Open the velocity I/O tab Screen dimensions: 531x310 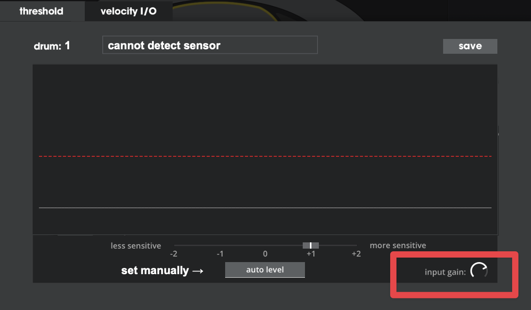point(129,11)
